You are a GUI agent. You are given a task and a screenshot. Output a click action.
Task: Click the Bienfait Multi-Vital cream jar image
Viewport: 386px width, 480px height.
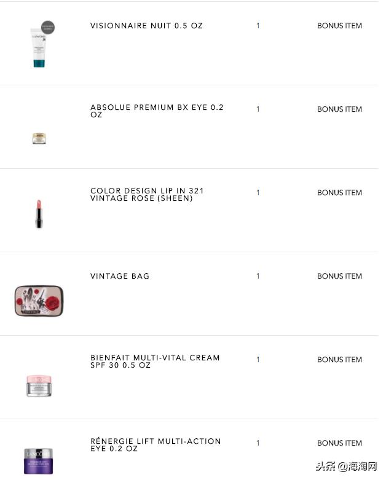(39, 385)
